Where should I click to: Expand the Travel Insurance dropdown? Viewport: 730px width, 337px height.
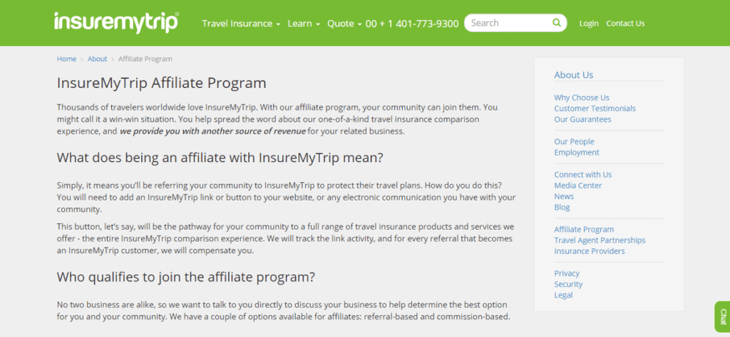tap(241, 23)
